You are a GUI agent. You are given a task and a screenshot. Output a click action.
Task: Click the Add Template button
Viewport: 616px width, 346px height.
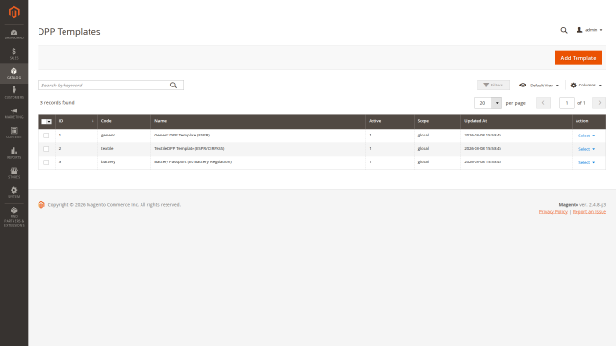[x=577, y=58]
